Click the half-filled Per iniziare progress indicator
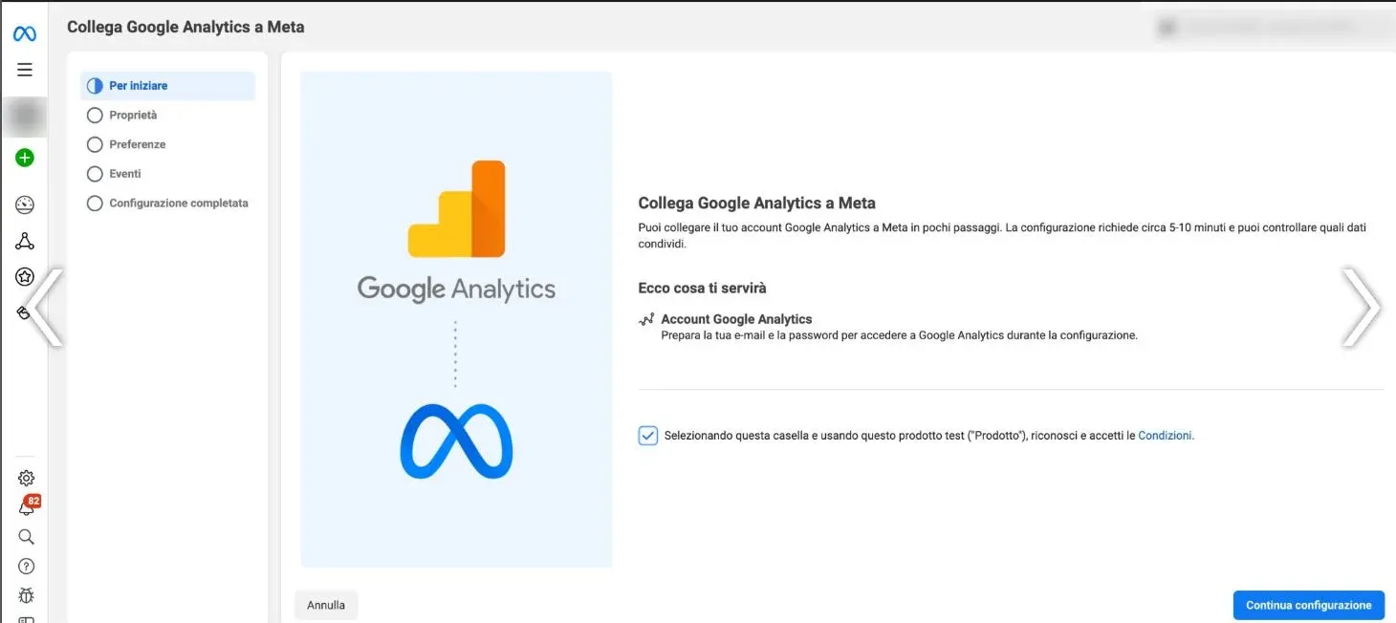The width and height of the screenshot is (1396, 623). 95,85
